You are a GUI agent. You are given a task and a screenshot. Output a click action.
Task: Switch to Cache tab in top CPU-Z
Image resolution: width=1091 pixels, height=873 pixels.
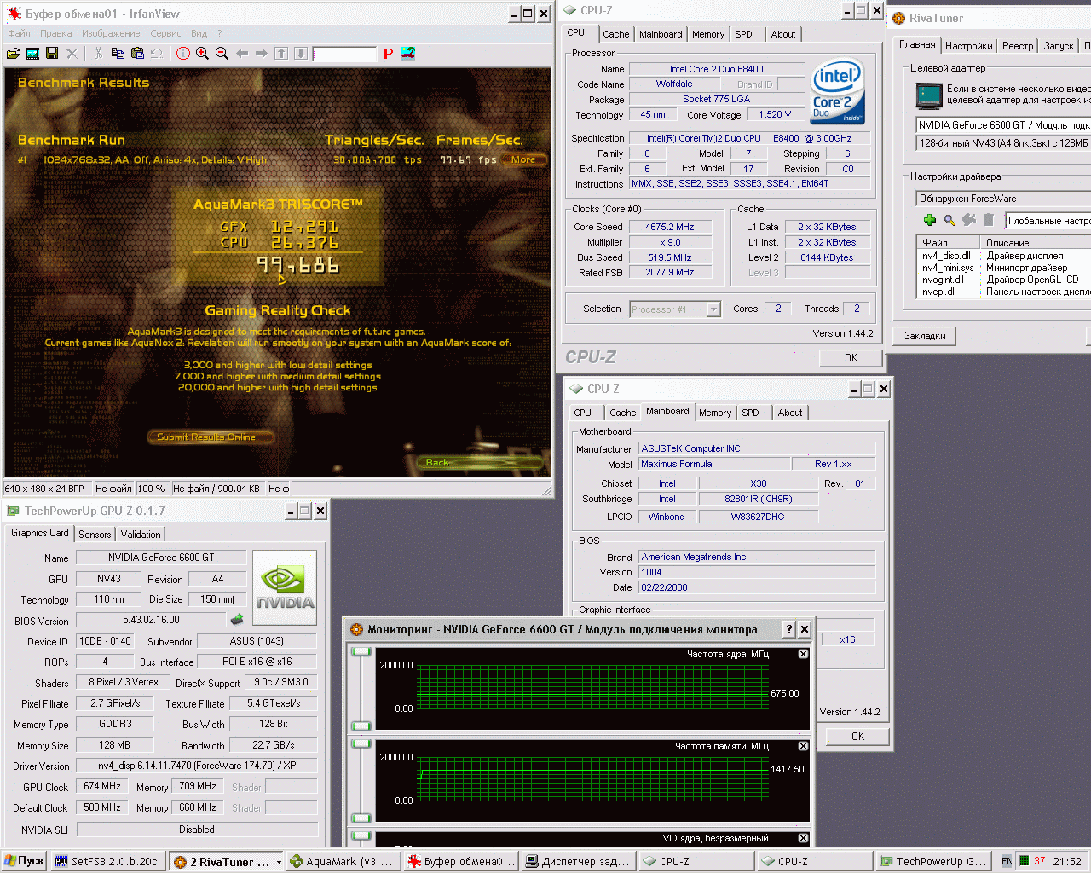pos(615,34)
